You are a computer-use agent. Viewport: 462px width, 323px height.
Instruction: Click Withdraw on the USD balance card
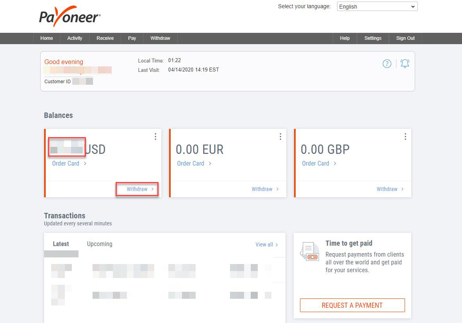[140, 189]
